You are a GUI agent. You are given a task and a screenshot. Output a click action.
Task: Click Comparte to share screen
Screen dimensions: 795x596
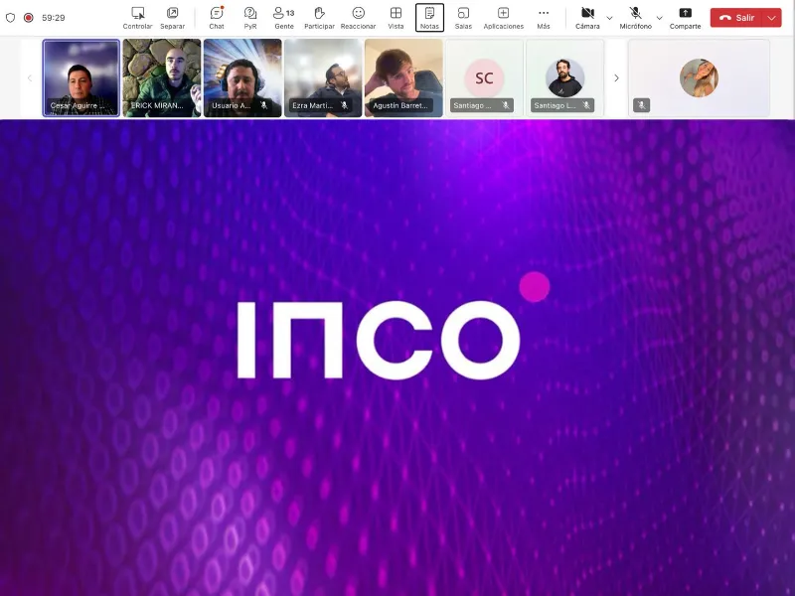685,17
